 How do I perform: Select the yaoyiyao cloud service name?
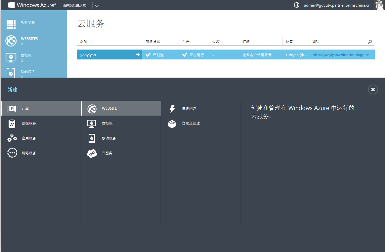pos(88,55)
